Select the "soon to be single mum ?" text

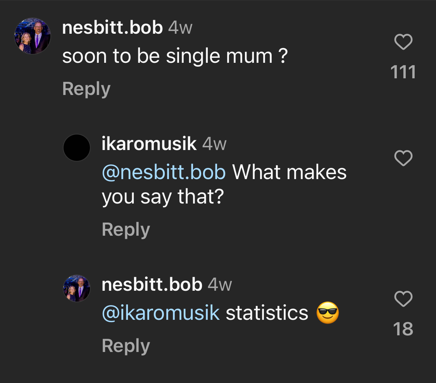175,57
